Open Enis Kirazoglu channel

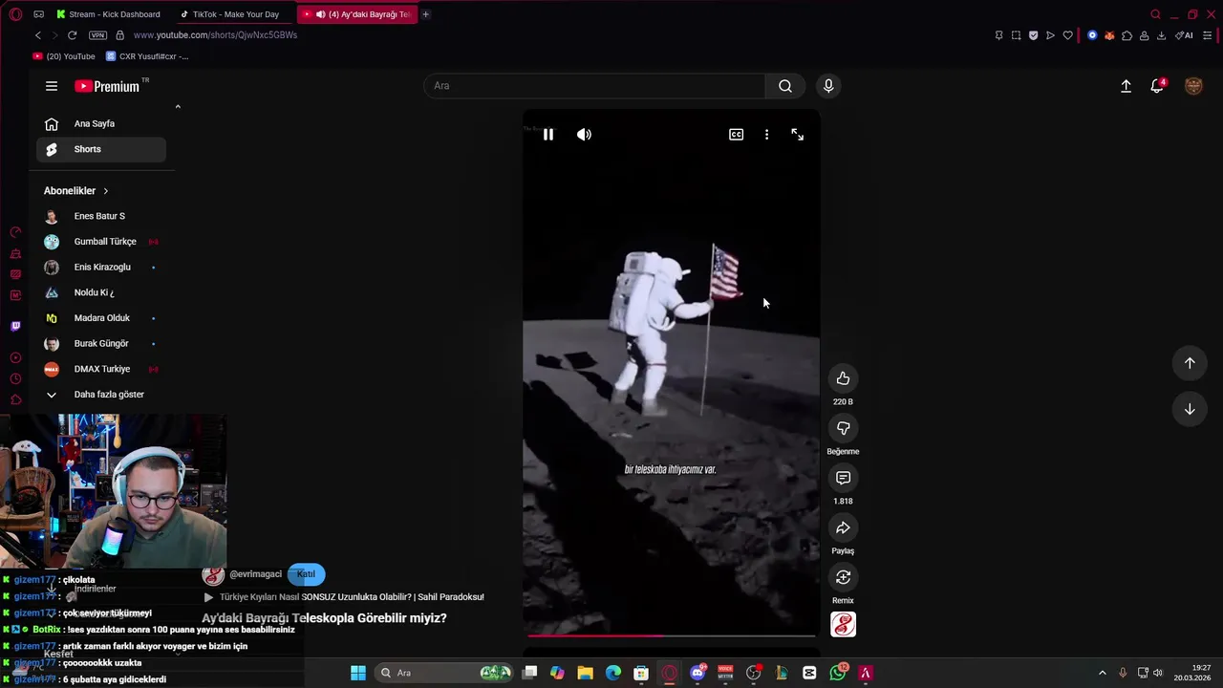pyautogui.click(x=101, y=268)
